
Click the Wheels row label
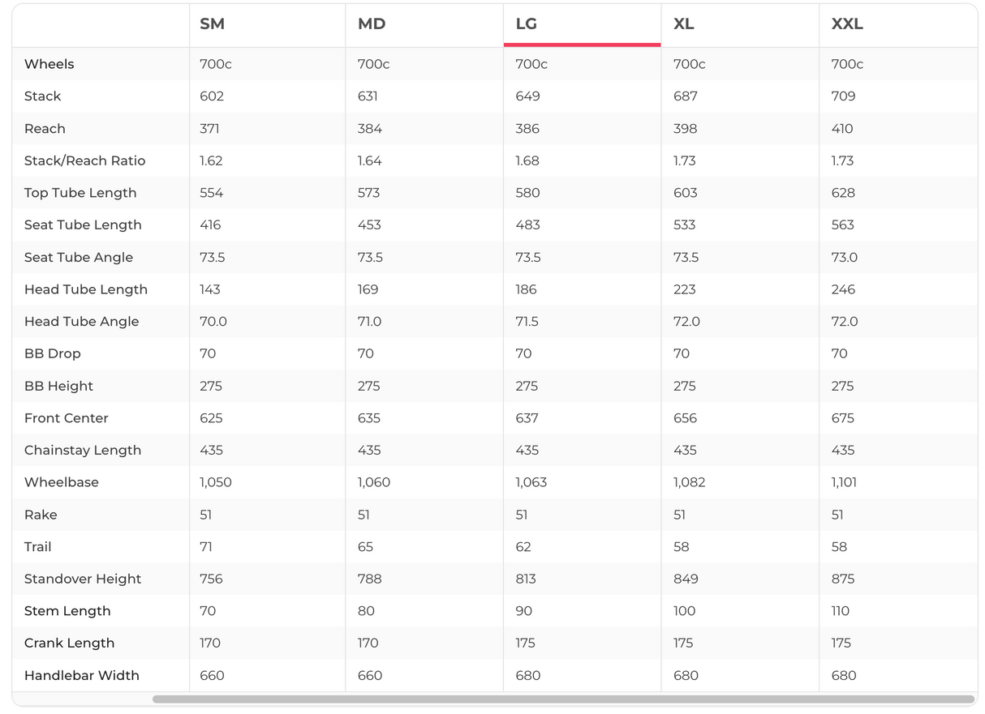pyautogui.click(x=49, y=64)
